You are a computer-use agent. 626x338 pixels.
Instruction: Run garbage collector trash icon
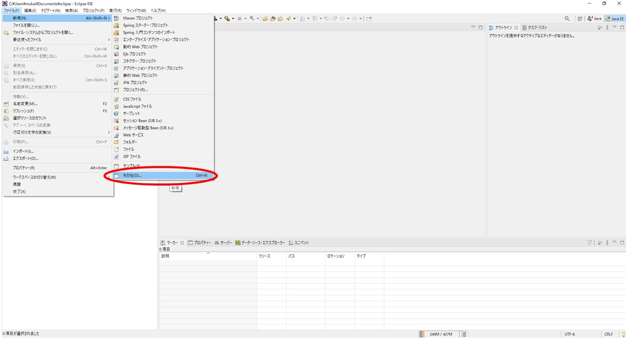click(x=464, y=334)
